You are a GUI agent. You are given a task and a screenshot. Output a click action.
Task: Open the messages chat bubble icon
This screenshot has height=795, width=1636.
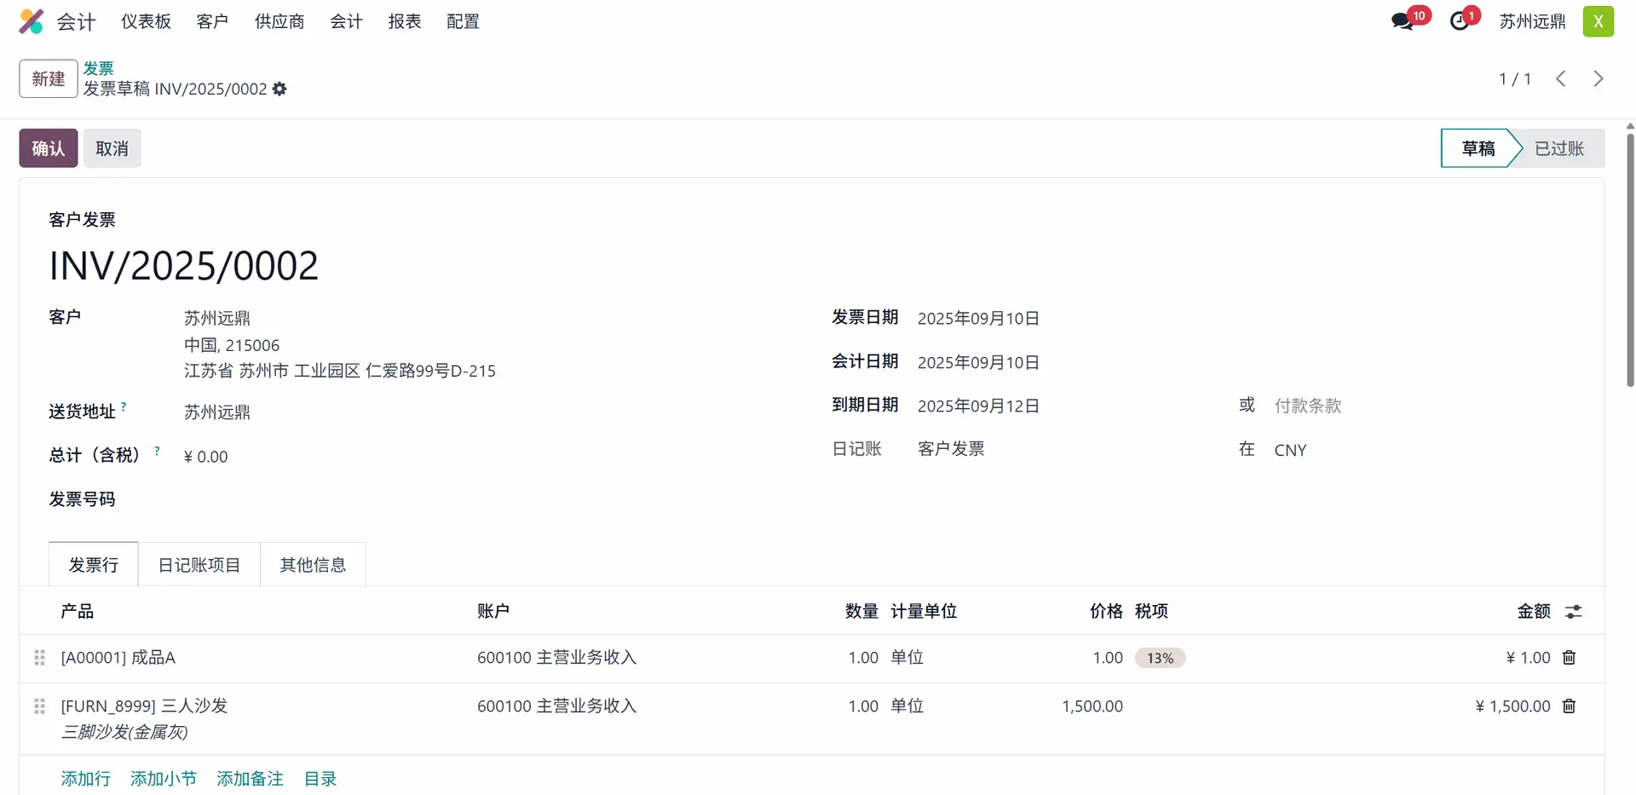[x=1402, y=21]
